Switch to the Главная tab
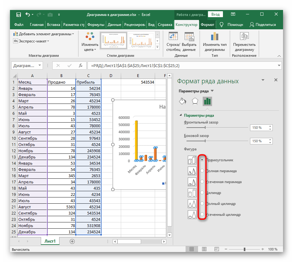Screen dimensions: 293x262 [37, 25]
